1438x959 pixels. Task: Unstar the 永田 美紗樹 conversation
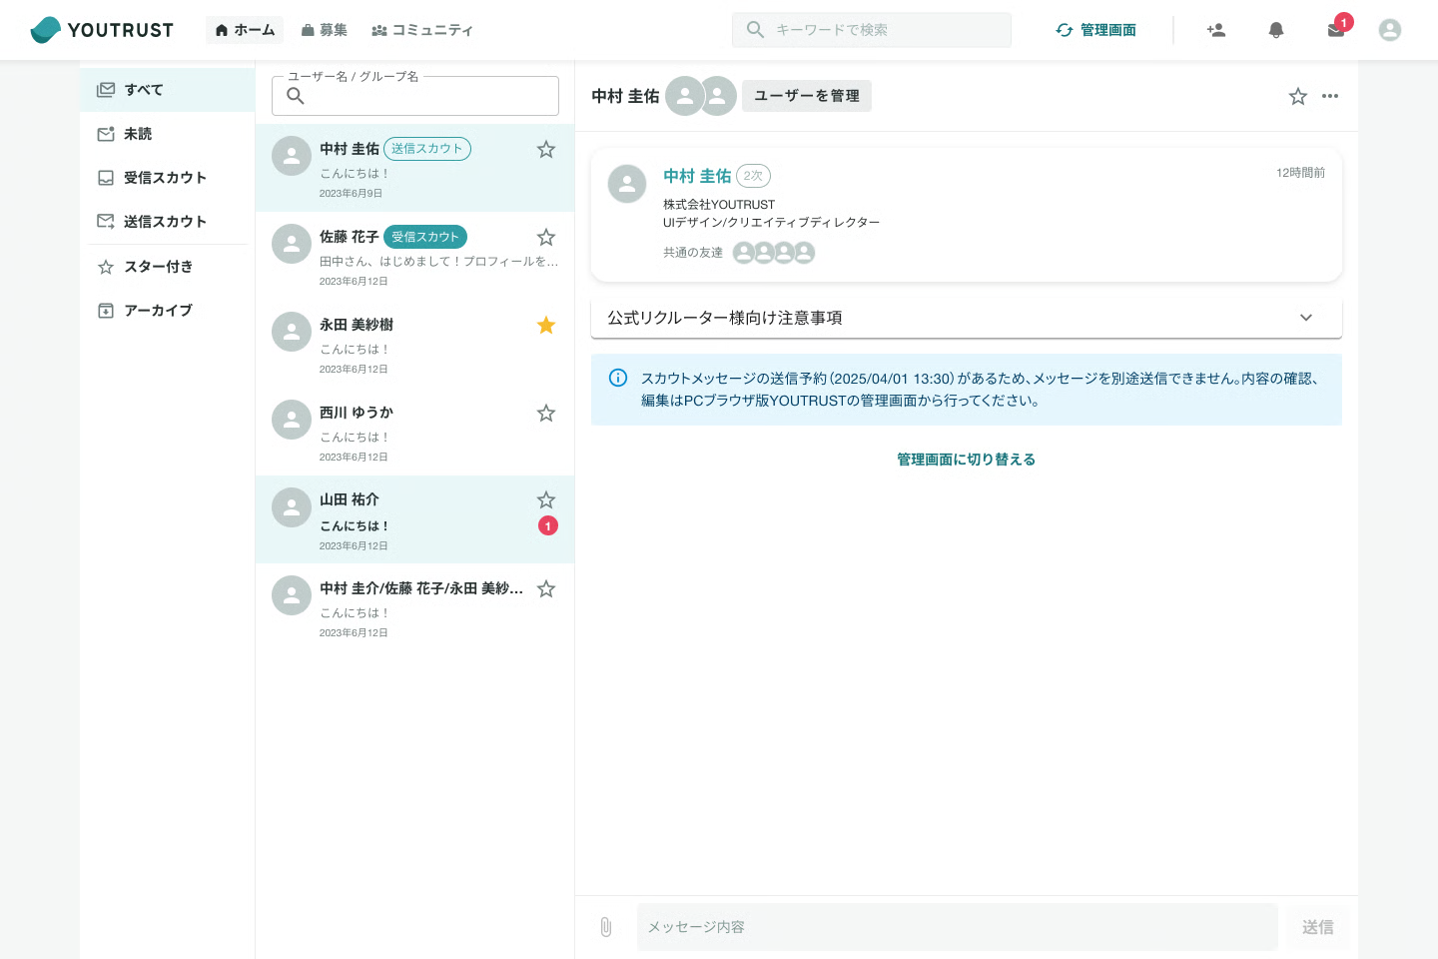545,325
